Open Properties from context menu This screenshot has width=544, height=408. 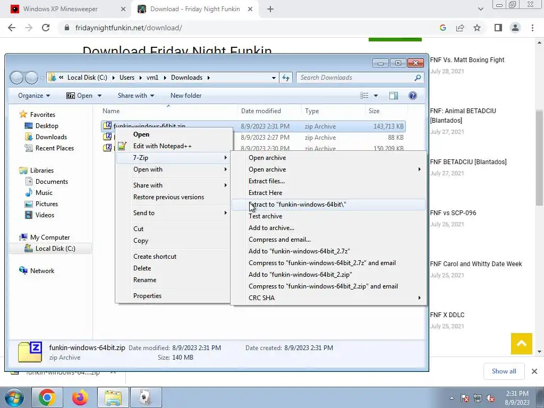(x=147, y=296)
